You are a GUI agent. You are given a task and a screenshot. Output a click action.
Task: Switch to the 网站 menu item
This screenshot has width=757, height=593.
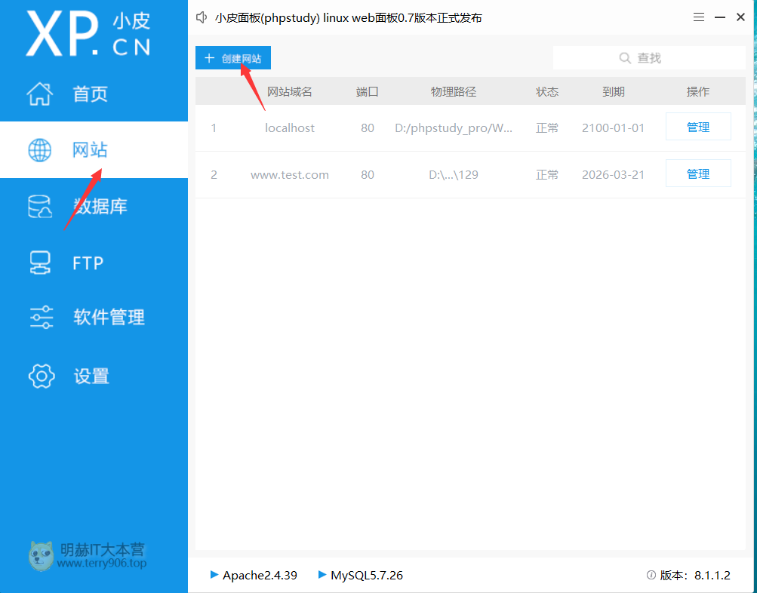[94, 150]
